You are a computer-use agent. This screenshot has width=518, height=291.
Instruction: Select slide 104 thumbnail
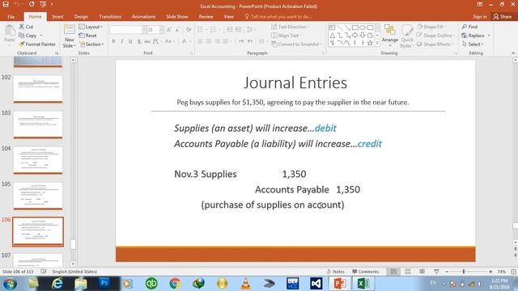pyautogui.click(x=38, y=160)
